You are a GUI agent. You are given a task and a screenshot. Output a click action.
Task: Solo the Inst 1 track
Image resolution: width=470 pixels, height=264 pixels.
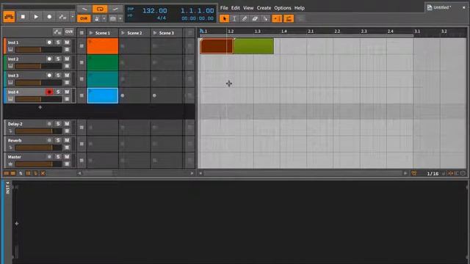[58, 43]
